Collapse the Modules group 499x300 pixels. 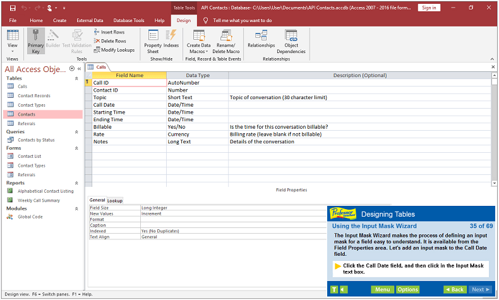click(x=76, y=208)
